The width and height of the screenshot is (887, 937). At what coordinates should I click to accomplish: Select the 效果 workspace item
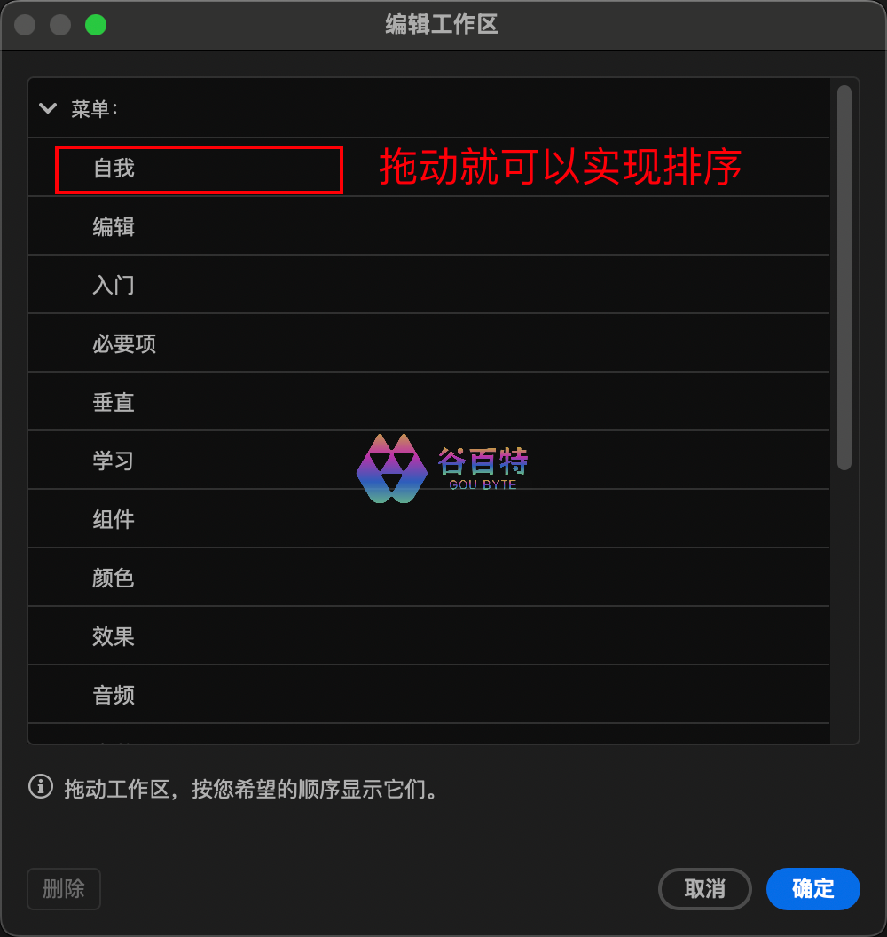click(x=429, y=636)
